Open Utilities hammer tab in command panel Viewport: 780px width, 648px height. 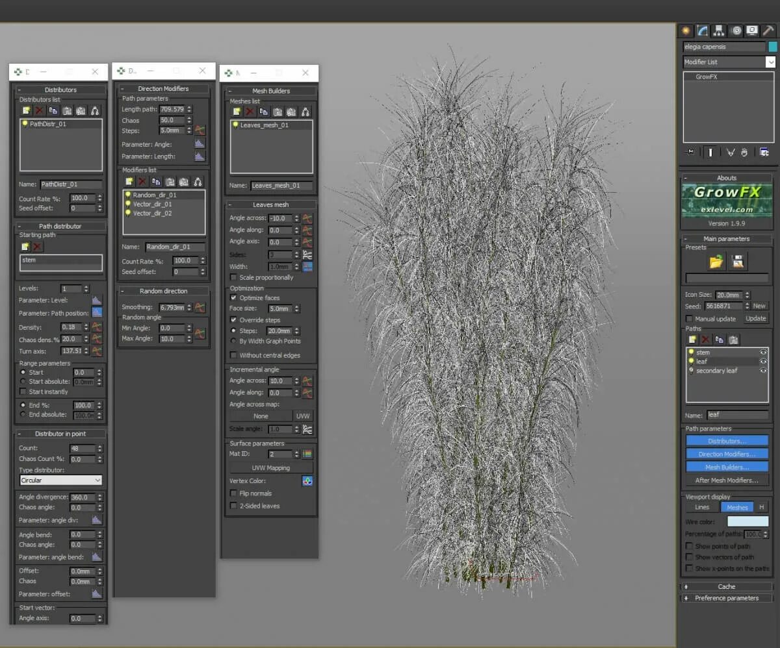(x=769, y=31)
